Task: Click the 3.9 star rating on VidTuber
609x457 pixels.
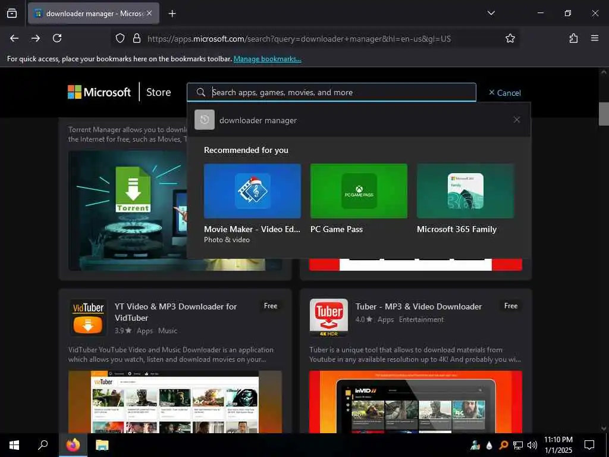Action: [x=123, y=331]
